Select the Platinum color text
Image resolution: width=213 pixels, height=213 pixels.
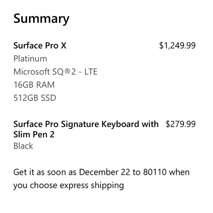tap(30, 59)
